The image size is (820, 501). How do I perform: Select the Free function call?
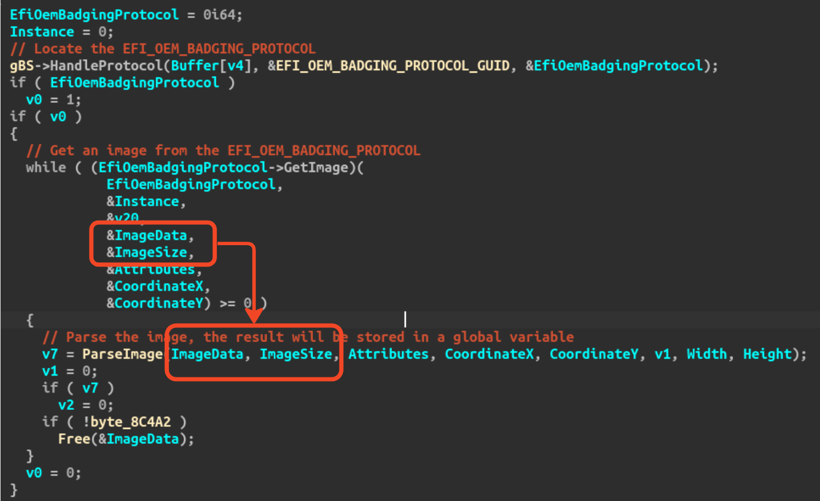coord(75,439)
